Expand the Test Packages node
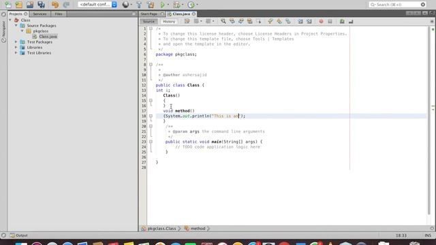 [x=16, y=42]
